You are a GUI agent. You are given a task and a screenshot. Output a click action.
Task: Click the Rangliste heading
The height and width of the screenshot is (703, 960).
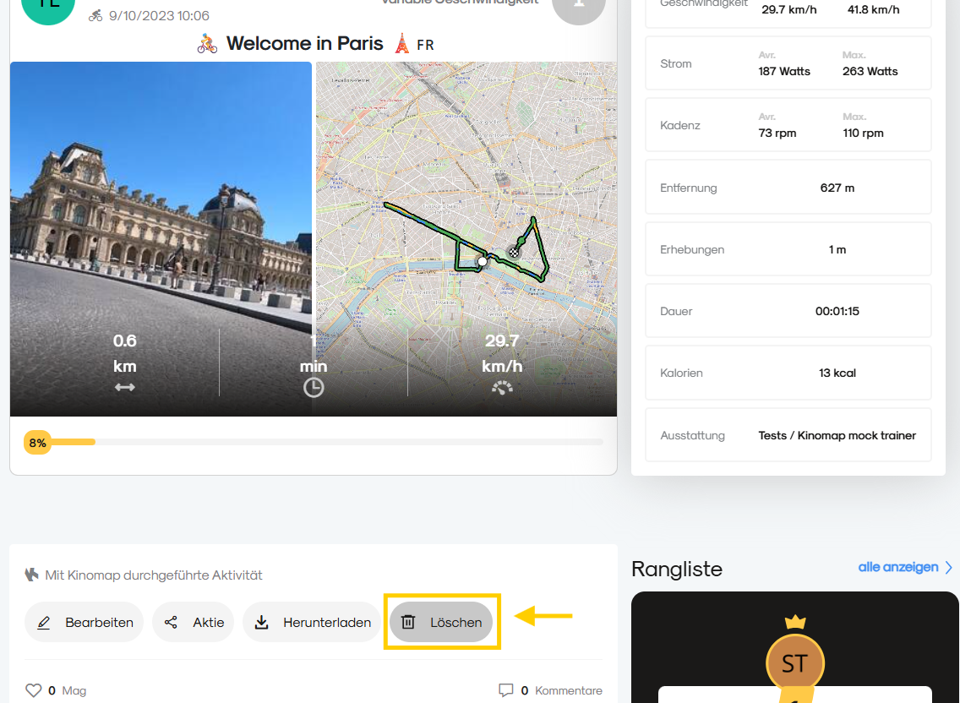coord(677,569)
